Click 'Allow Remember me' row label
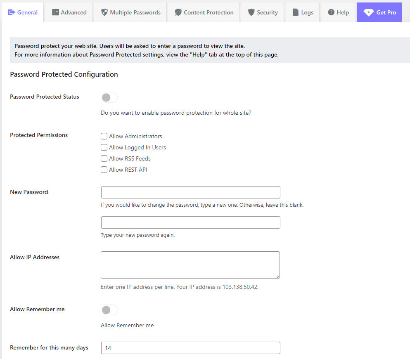Viewport: 410px width, 359px height. coord(37,309)
